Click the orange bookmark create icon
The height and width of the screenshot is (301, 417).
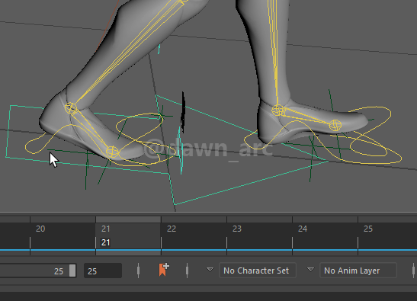[164, 270]
